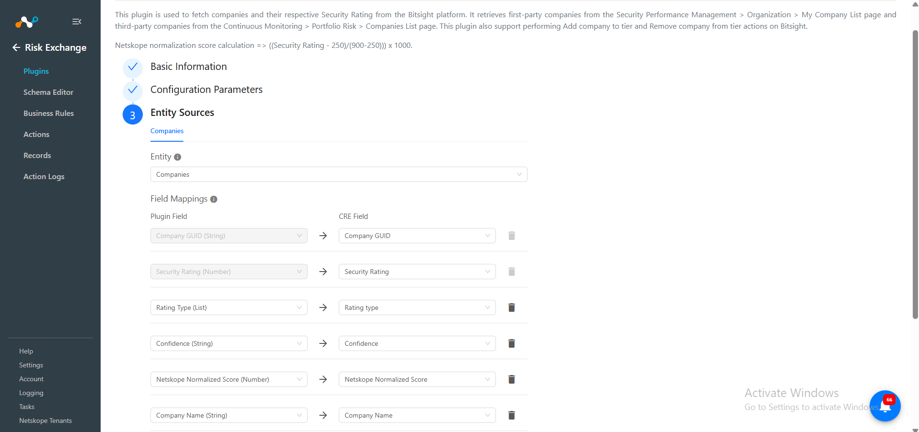Click the Risk Exchange sidebar title
919x432 pixels.
pos(56,47)
